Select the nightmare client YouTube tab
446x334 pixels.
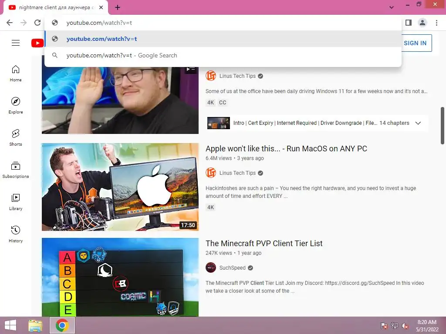(x=55, y=8)
